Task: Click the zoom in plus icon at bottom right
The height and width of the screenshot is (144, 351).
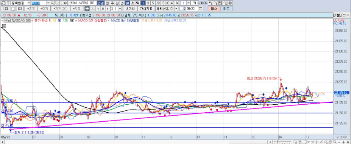Action: (x=343, y=142)
